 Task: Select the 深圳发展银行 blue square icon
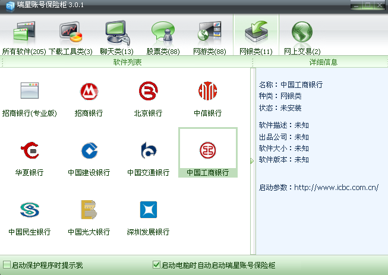tap(149, 210)
